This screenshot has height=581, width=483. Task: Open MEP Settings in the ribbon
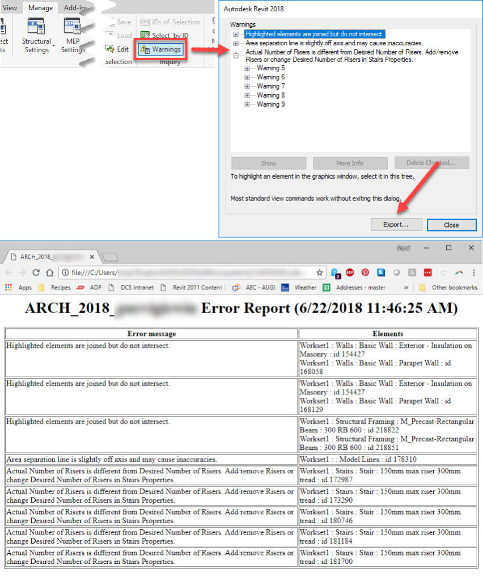(73, 35)
